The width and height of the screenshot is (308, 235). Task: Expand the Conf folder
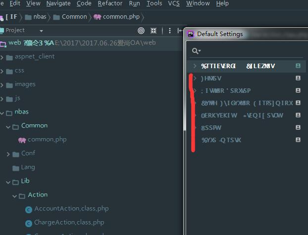[x=8, y=155]
